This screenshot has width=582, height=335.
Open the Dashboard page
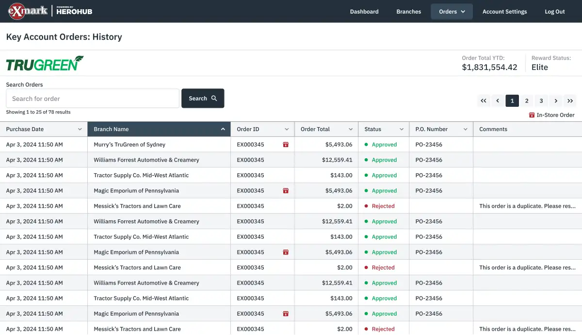click(x=364, y=12)
